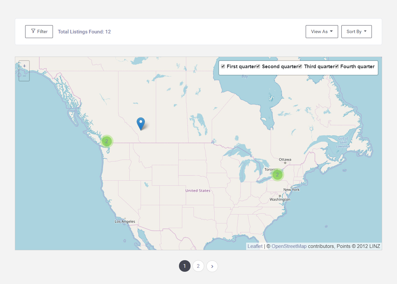Open the Leaflet attribution link
The image size is (397, 284).
(x=255, y=246)
